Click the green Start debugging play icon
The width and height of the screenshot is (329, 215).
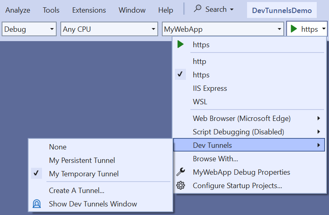tap(294, 29)
